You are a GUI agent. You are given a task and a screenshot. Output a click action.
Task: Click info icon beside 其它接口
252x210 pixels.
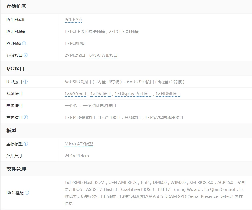[x=26, y=117]
